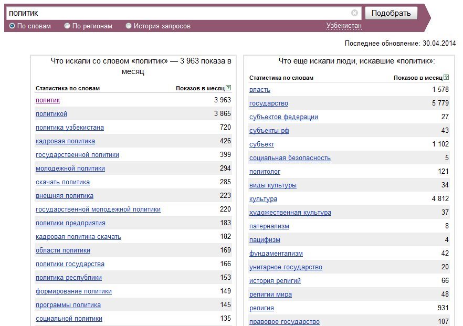This screenshot has height=326, width=463.
Task: Open the "государство" related query link
Action: point(269,103)
